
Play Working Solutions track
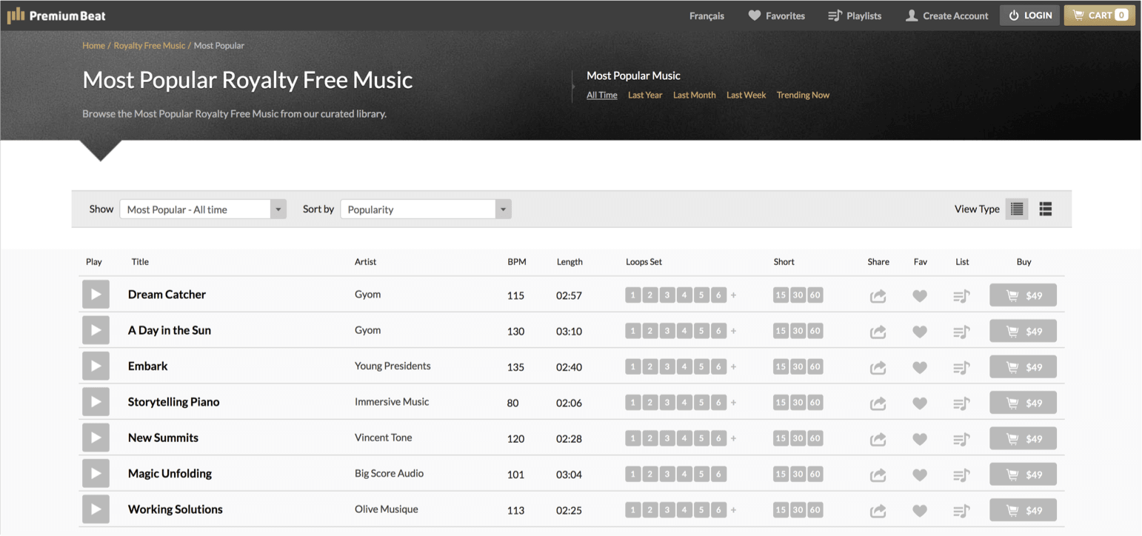coord(96,509)
